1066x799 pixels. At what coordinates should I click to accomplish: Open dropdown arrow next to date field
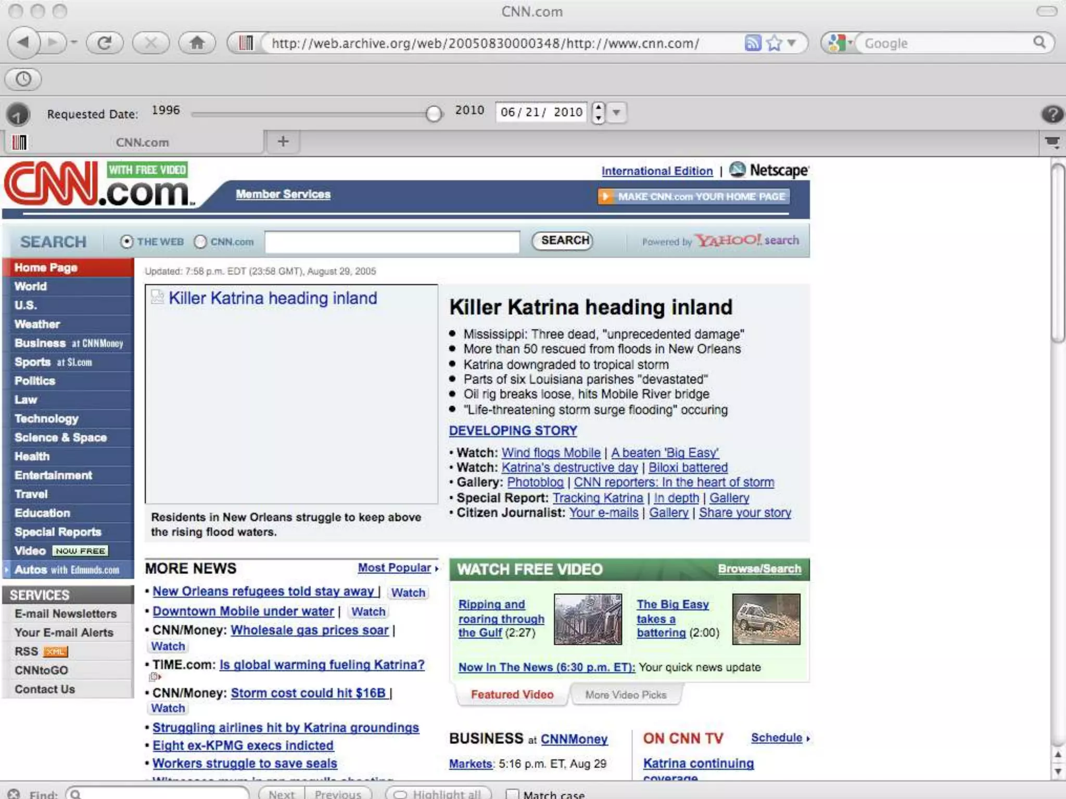click(x=616, y=112)
